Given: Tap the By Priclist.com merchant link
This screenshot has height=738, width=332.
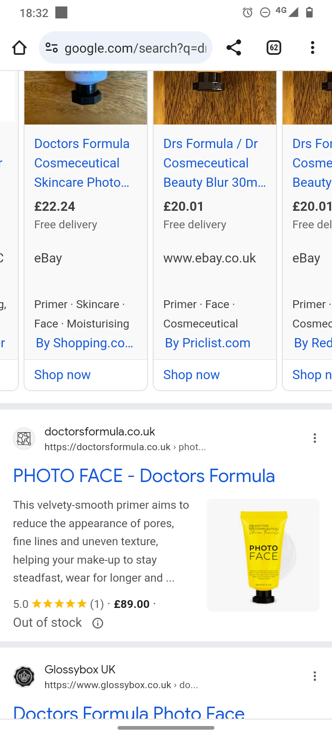Looking at the screenshot, I should [207, 343].
